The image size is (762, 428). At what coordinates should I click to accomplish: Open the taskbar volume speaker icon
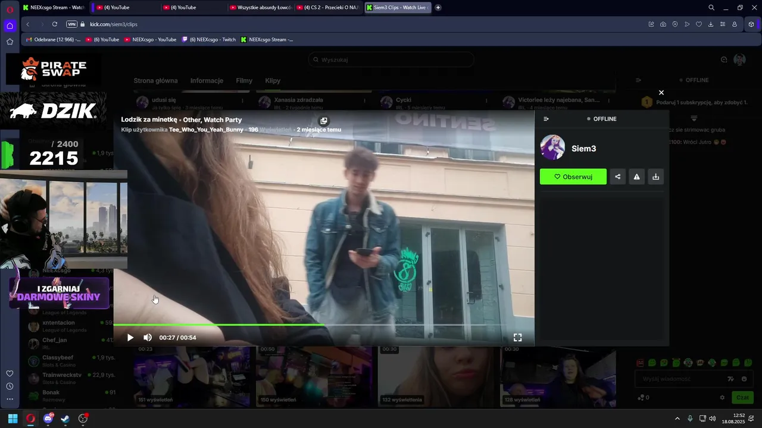click(x=713, y=418)
